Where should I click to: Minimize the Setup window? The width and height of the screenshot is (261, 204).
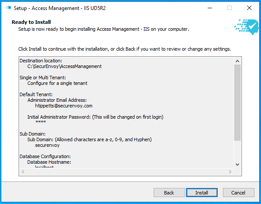[209, 8]
